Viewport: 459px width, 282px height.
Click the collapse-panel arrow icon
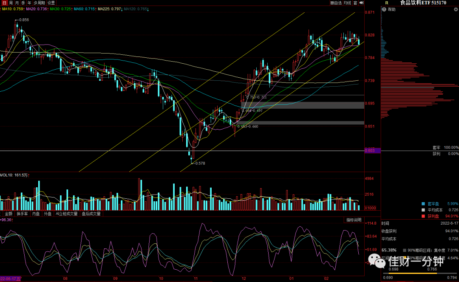362,3
